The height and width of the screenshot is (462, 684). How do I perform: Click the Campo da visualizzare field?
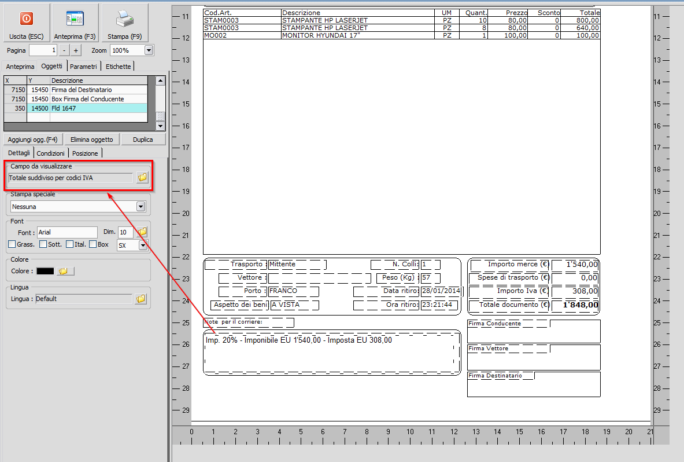coord(70,178)
